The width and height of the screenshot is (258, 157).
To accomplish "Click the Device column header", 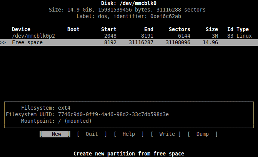I will pos(21,29).
